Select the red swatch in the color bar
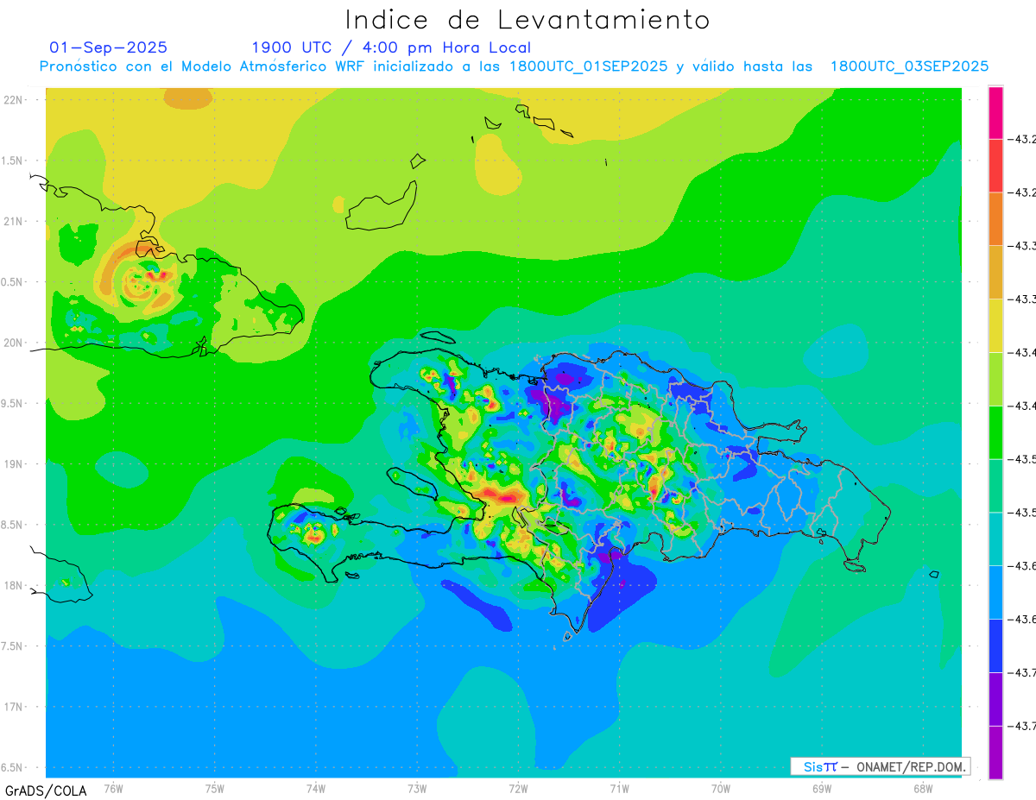This screenshot has height=800, width=1036. point(995,166)
